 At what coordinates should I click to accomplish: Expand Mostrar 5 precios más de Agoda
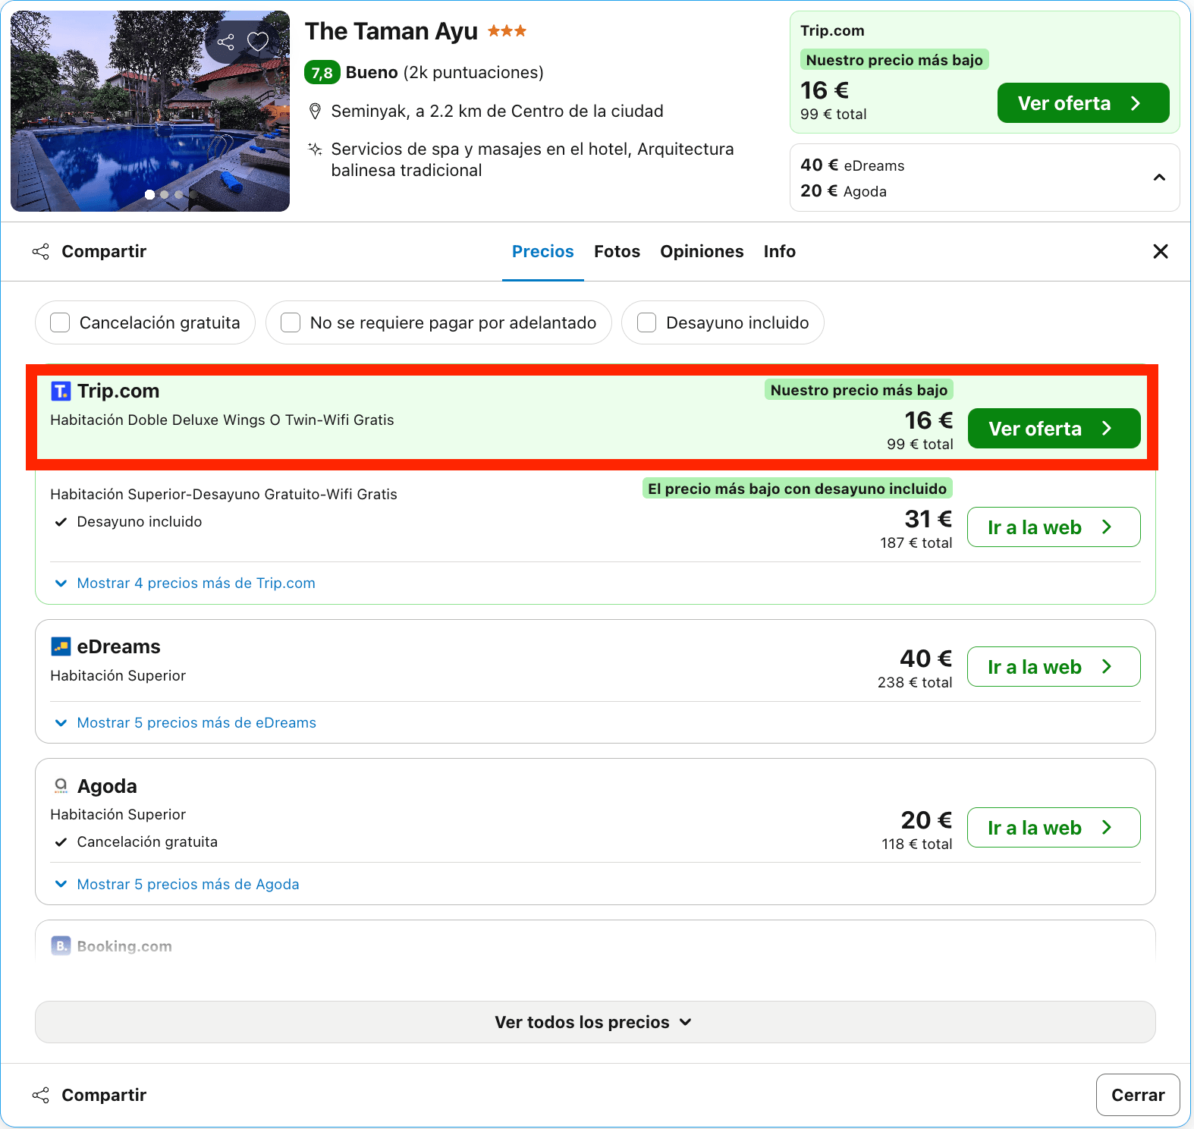coord(187,884)
